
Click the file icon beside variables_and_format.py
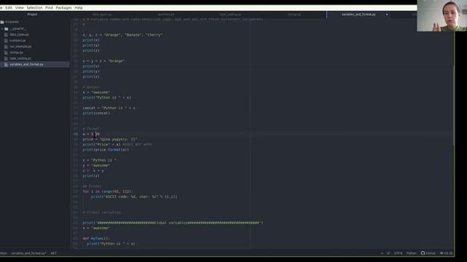click(7, 65)
